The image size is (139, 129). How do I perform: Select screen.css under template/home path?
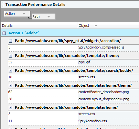click(87, 114)
